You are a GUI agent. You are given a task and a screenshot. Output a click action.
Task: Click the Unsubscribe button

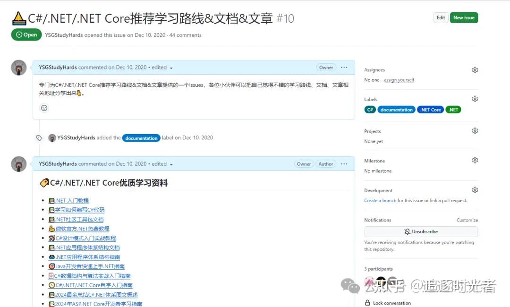coord(421,231)
